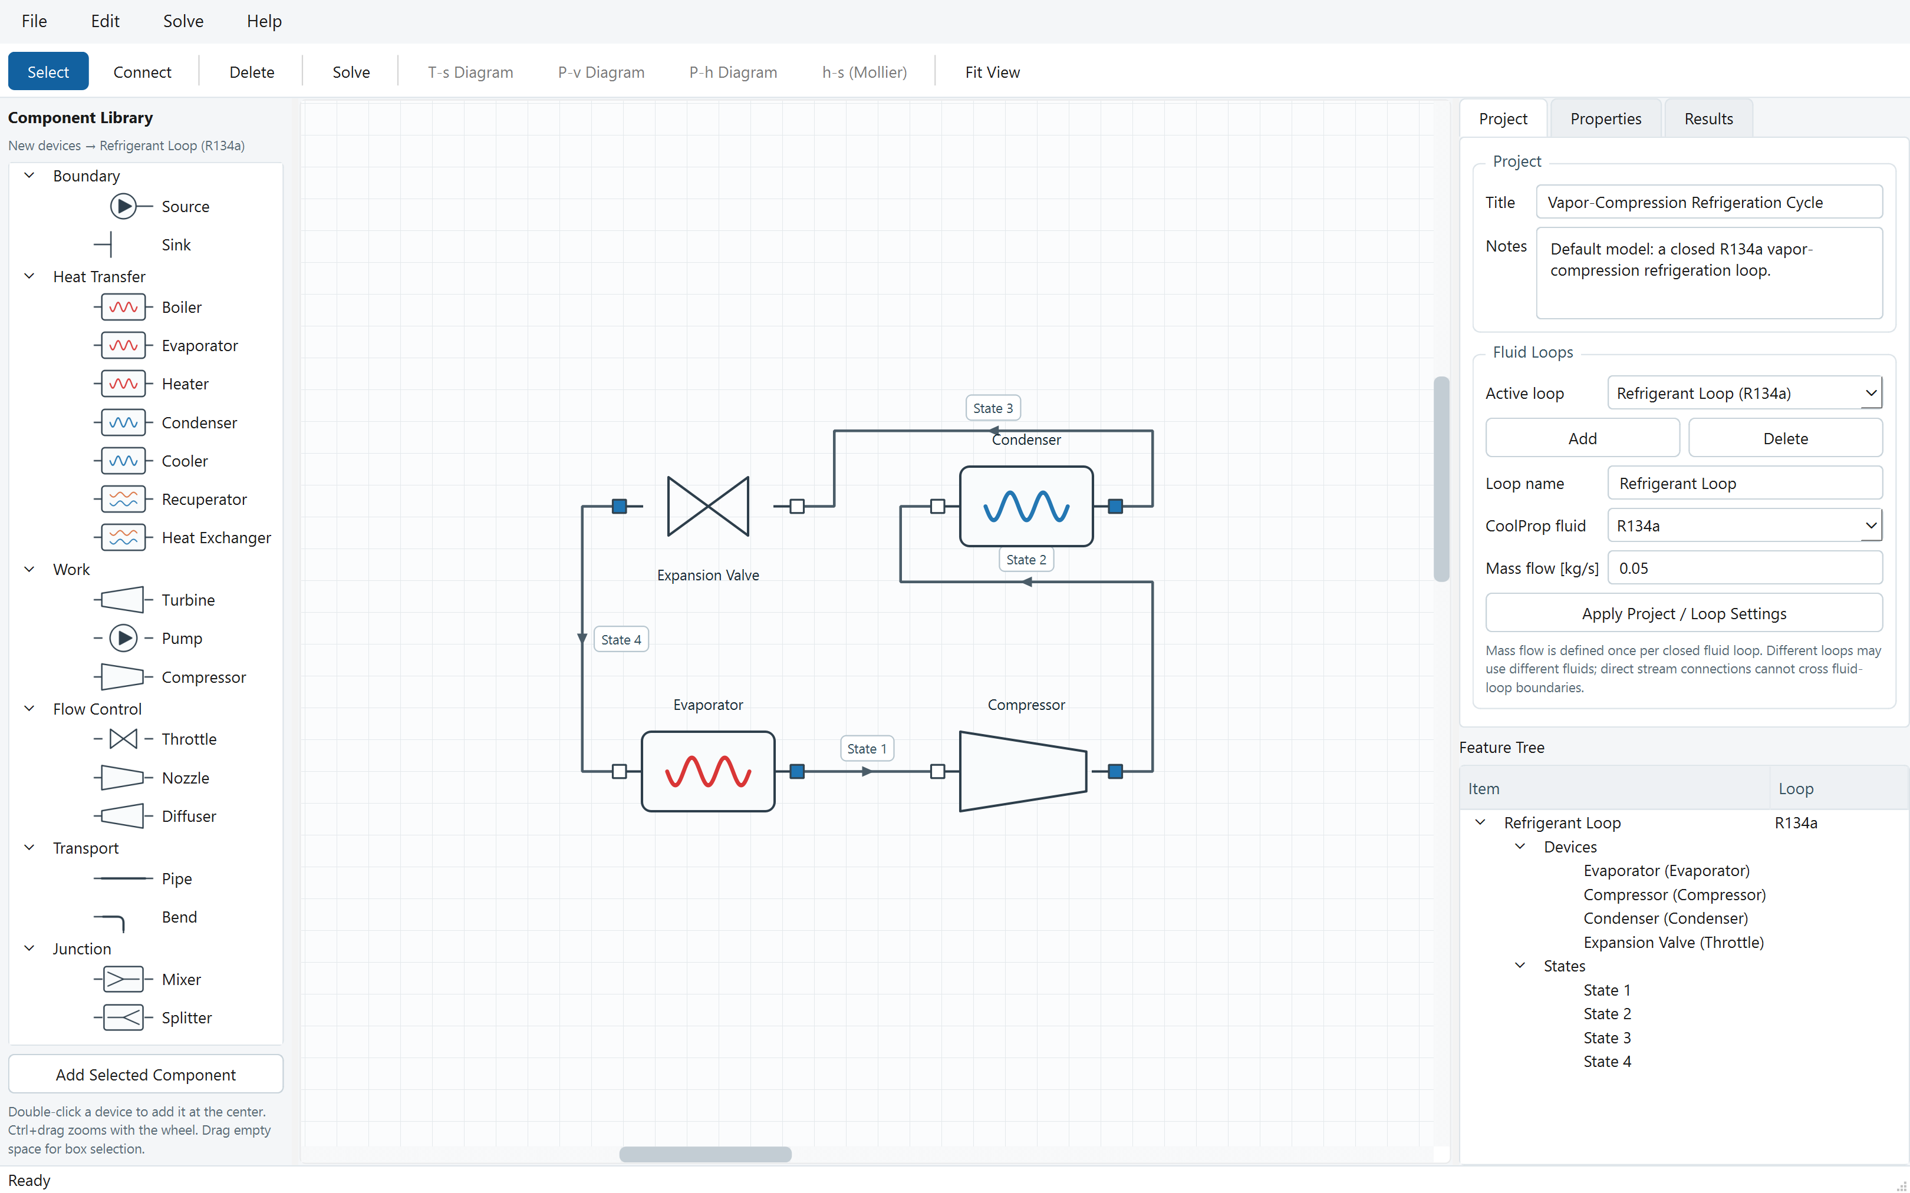
Task: Pick the Pump component icon
Action: 123,637
